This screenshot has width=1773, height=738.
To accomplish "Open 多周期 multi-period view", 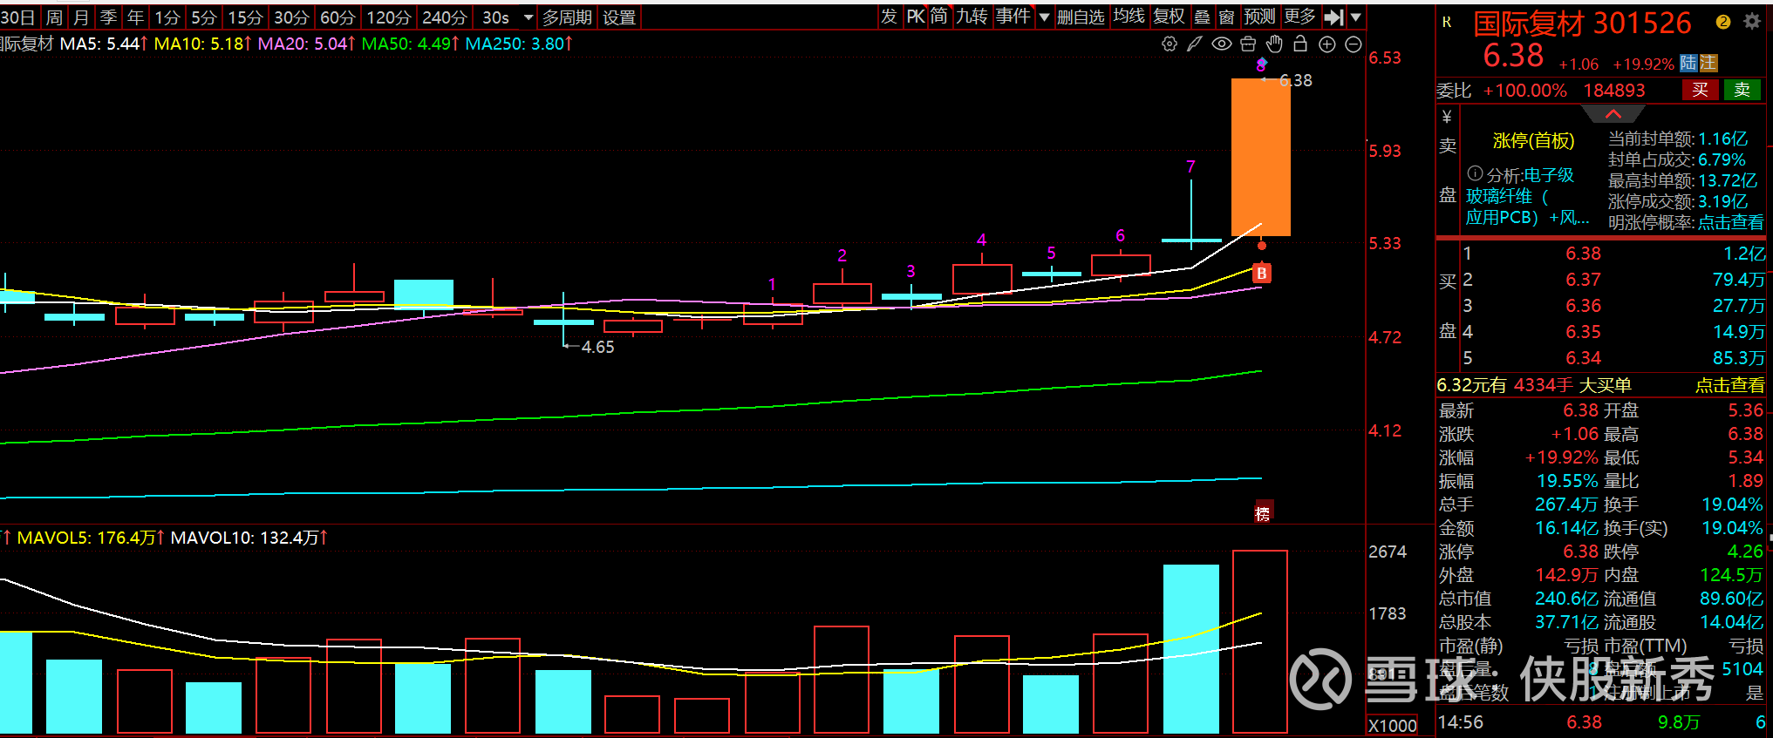I will pos(567,17).
